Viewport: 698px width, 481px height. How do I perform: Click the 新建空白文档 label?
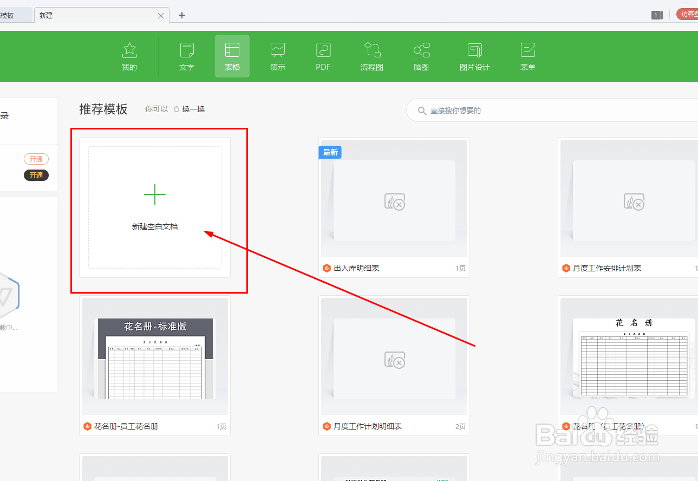pos(155,226)
